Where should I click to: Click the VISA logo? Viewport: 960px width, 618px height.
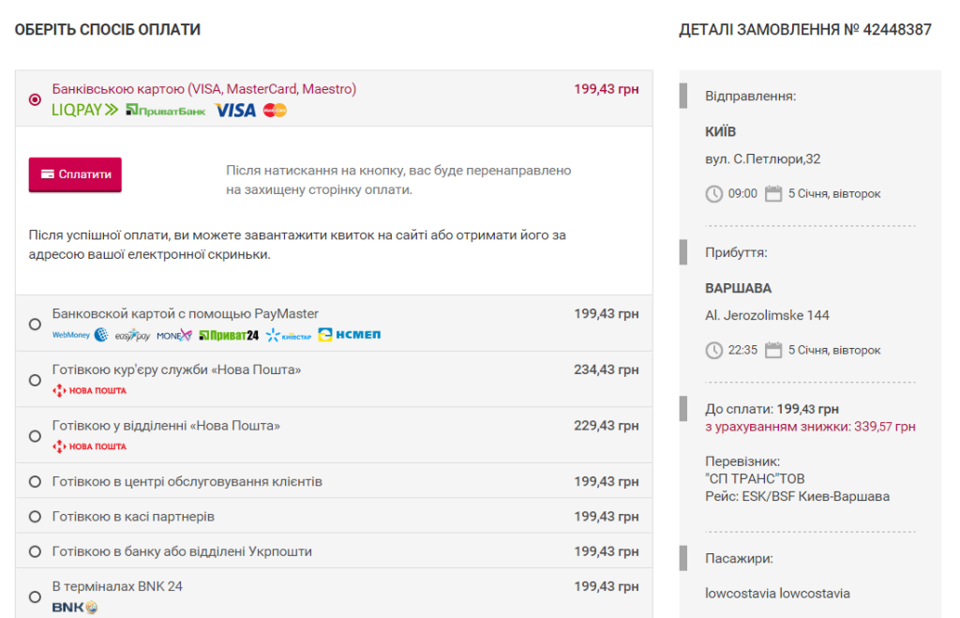click(235, 111)
